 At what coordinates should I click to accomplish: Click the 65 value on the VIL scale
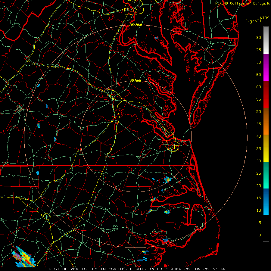(259, 74)
